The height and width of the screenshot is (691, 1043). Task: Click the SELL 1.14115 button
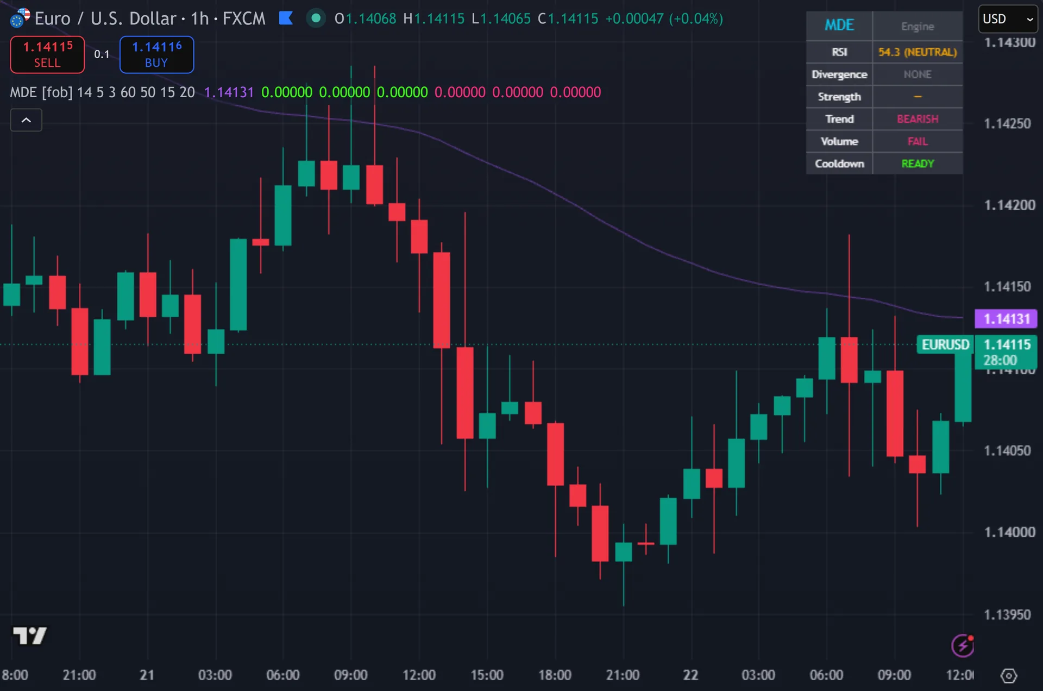47,54
